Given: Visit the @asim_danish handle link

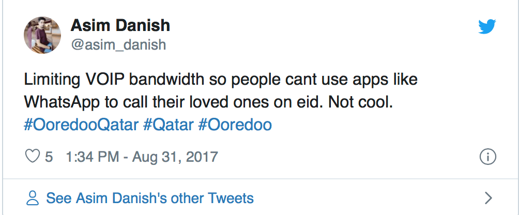Looking at the screenshot, I should point(118,44).
